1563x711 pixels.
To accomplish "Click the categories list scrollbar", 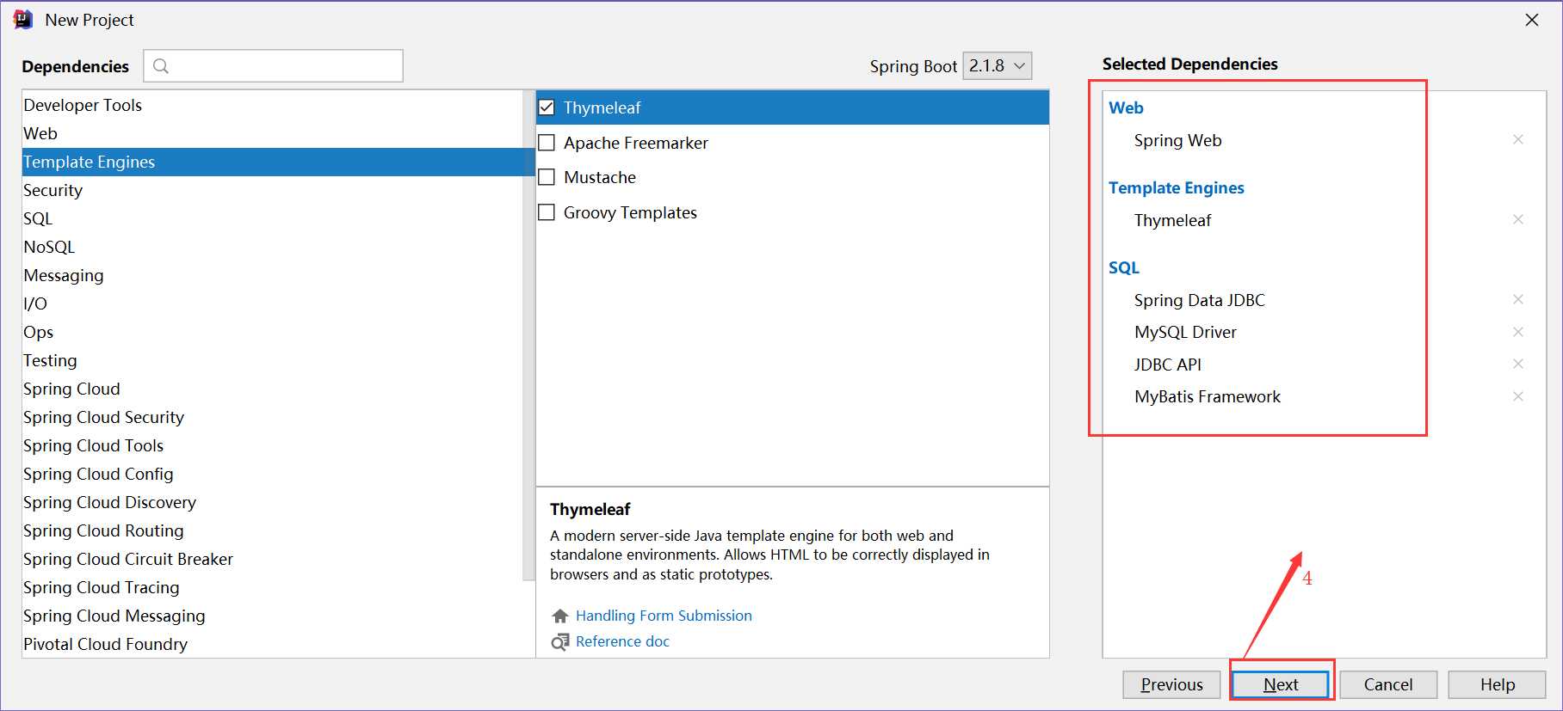I will tap(528, 335).
